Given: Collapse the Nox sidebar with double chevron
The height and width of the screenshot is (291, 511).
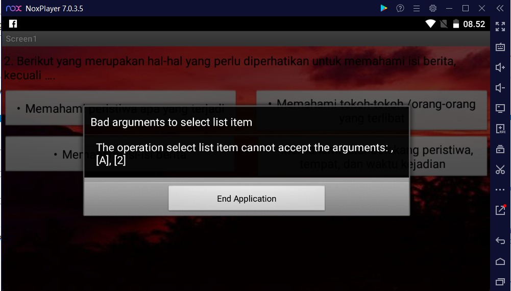Looking at the screenshot, I should 500,9.
